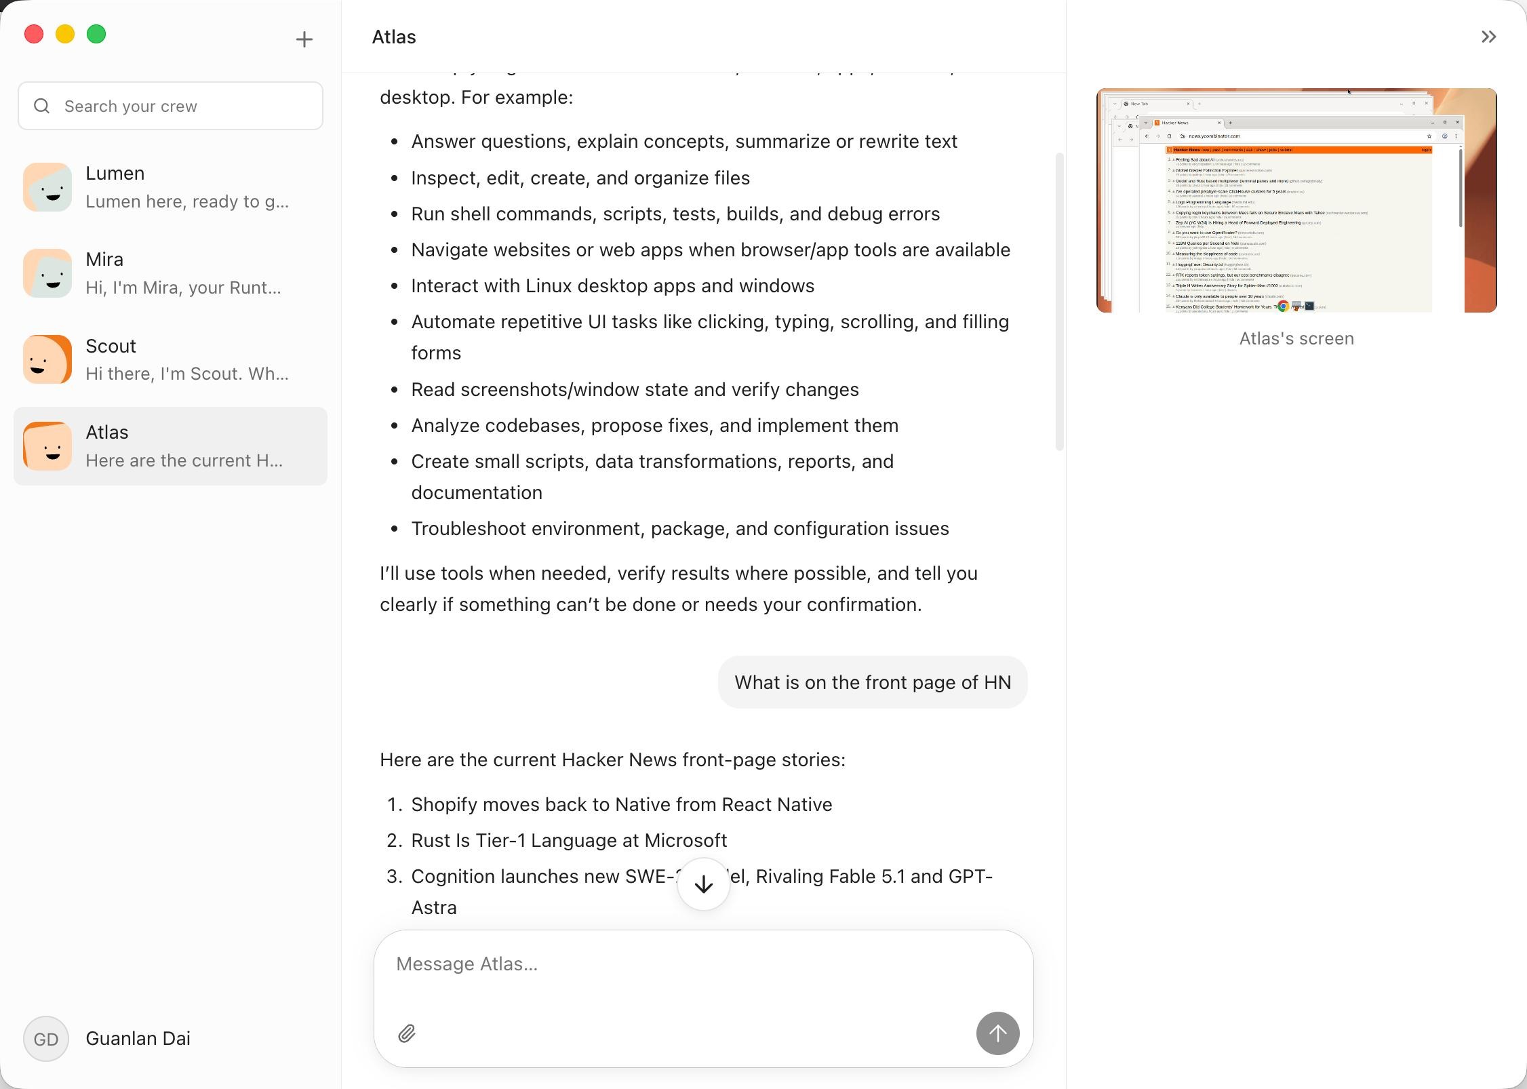Image resolution: width=1527 pixels, height=1089 pixels.
Task: Click Mira preview 'Hi, I'm Mira, your Runt...'
Action: [x=183, y=288]
